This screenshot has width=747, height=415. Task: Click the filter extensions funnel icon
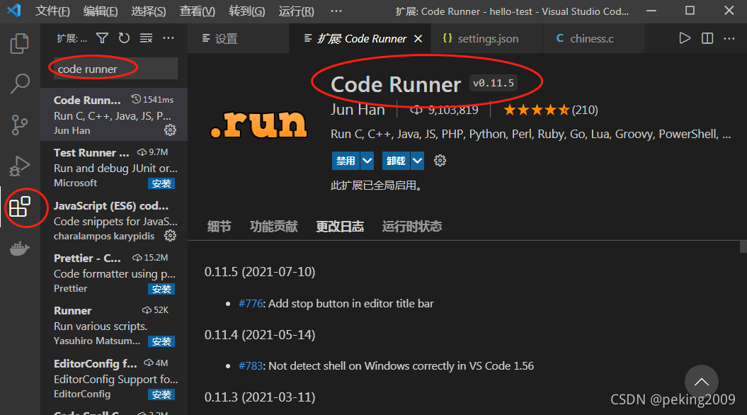coord(102,38)
